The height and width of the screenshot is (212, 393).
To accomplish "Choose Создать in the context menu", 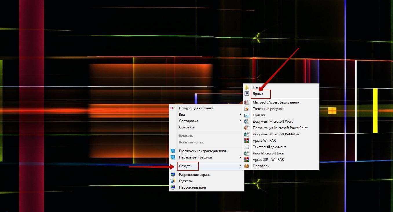I will click(185, 166).
